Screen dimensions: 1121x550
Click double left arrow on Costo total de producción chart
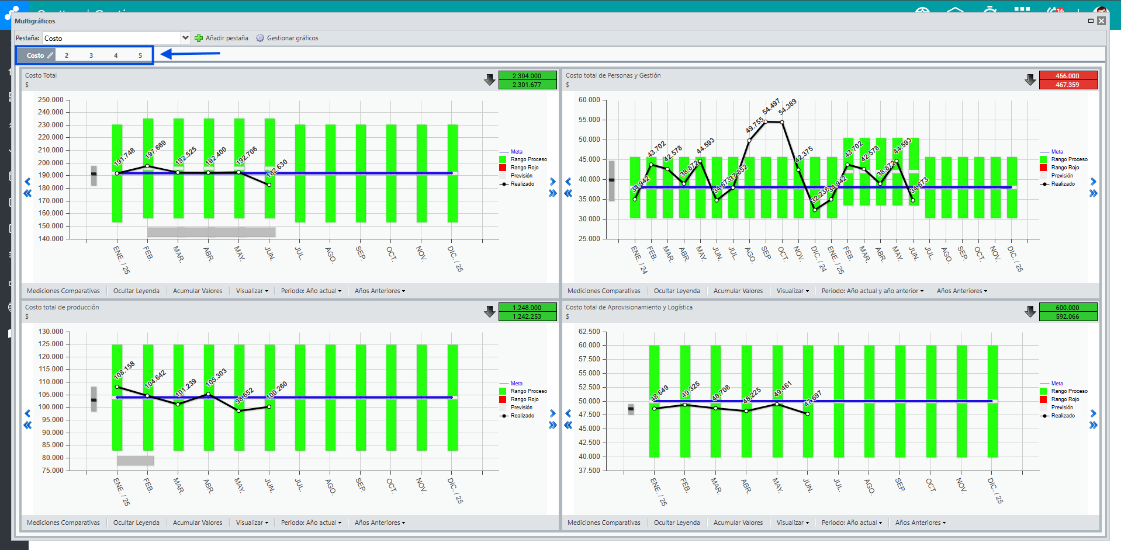click(x=27, y=425)
